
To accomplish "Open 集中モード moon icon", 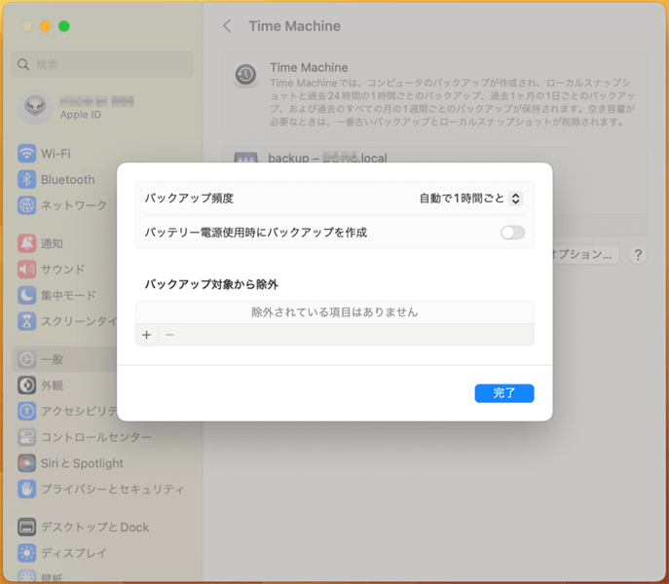I will coord(27,295).
